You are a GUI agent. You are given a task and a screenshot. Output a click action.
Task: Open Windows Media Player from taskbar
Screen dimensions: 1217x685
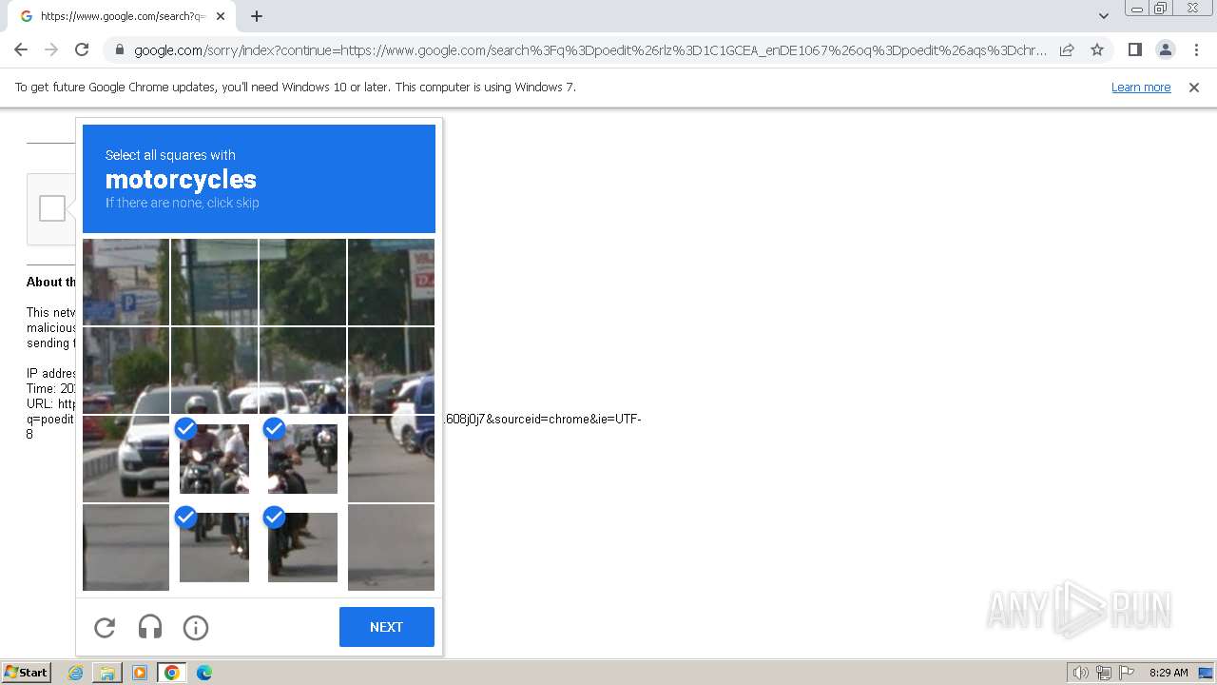[140, 673]
